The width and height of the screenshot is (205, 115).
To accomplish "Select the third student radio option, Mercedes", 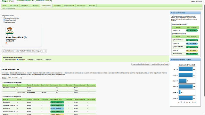I will tap(4, 22).
